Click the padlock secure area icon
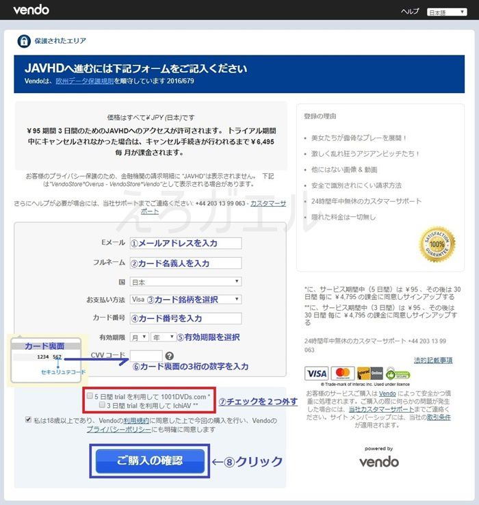Screen dimensions: 479x505 pyautogui.click(x=24, y=41)
